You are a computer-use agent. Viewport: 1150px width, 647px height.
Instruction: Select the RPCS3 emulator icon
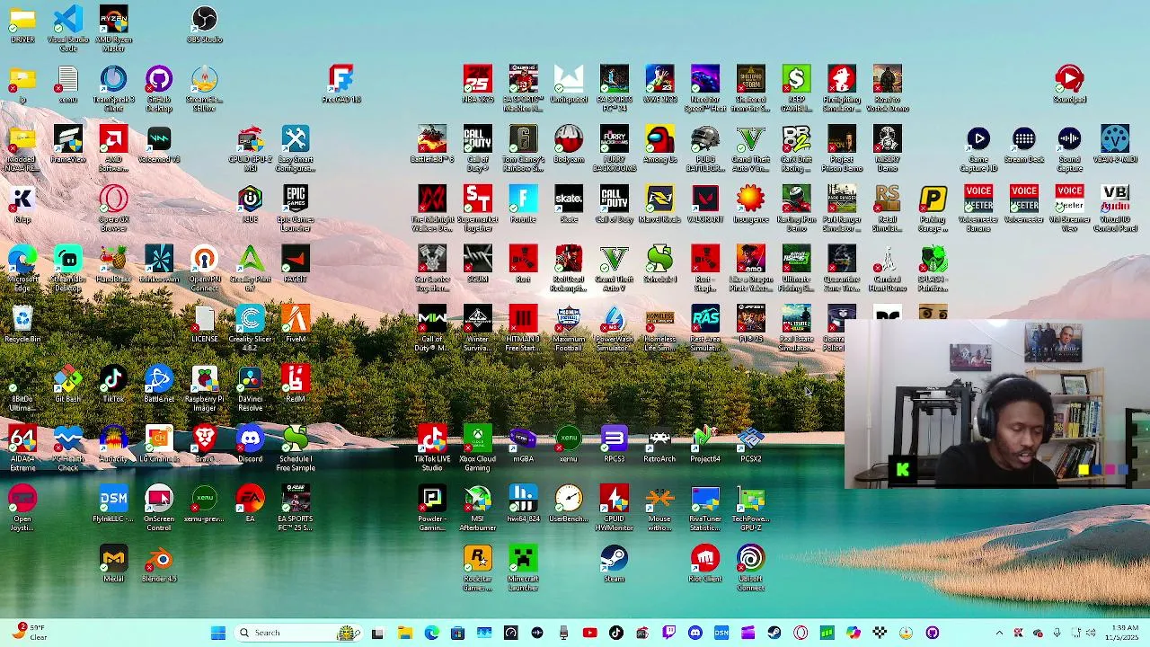pos(614,445)
